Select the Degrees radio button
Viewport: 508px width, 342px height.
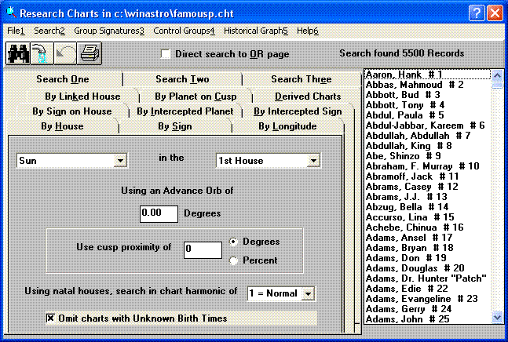(x=233, y=242)
